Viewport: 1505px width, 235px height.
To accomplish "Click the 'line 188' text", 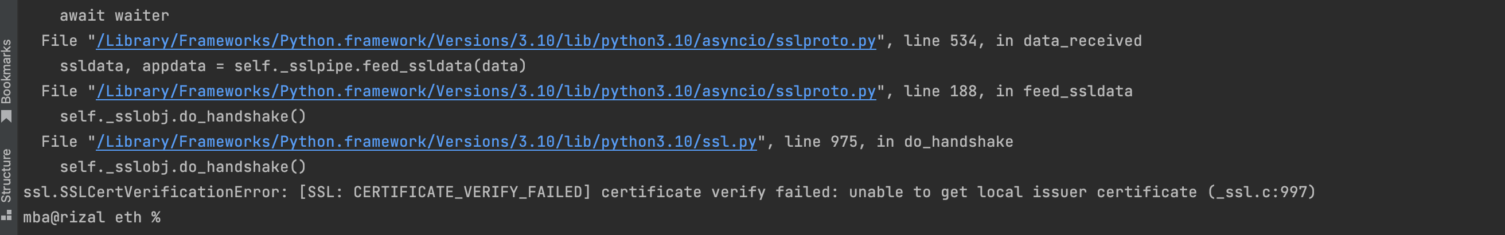I will [940, 91].
